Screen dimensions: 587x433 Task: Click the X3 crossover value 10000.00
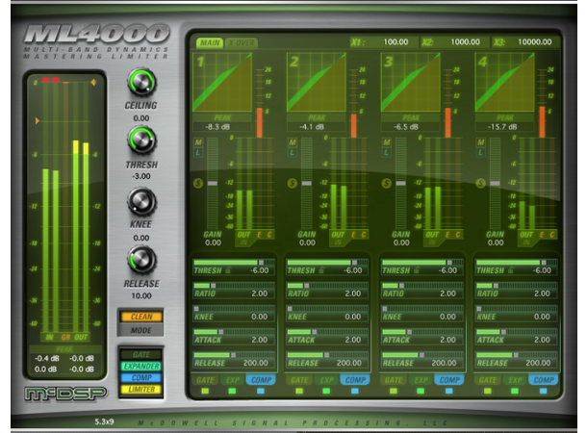pyautogui.click(x=535, y=42)
